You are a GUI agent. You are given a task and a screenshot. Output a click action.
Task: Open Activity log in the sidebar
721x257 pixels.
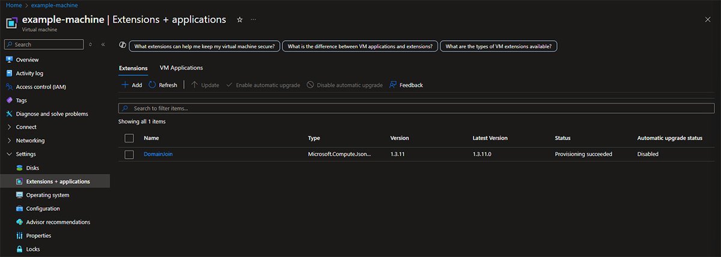(30, 73)
